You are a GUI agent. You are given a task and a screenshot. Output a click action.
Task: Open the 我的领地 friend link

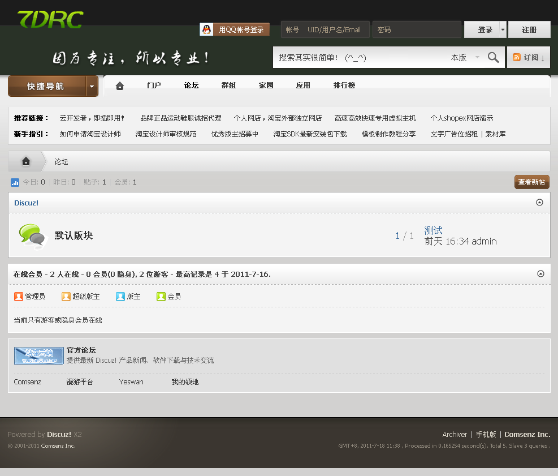click(185, 382)
